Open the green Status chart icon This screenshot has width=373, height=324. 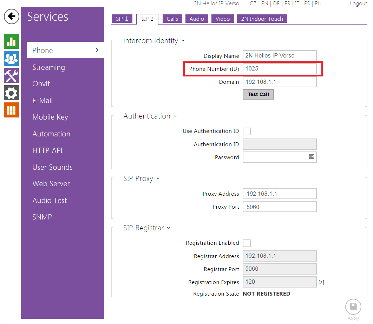click(x=11, y=41)
